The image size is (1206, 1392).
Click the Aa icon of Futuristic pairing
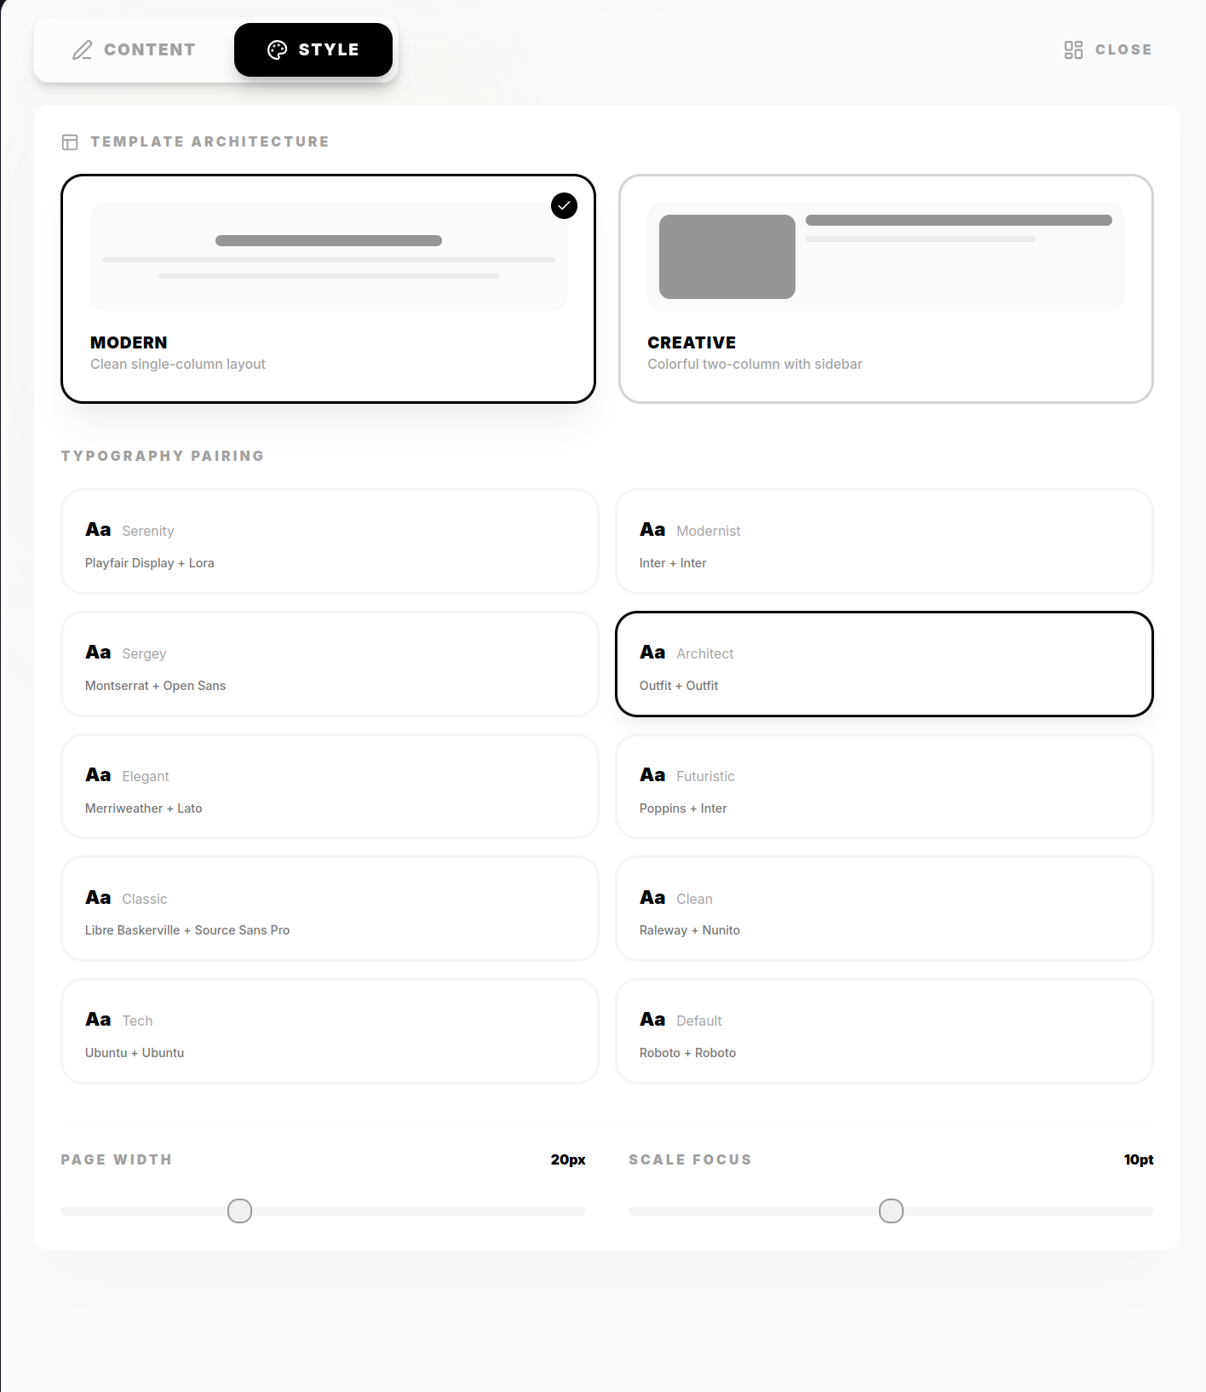[652, 775]
